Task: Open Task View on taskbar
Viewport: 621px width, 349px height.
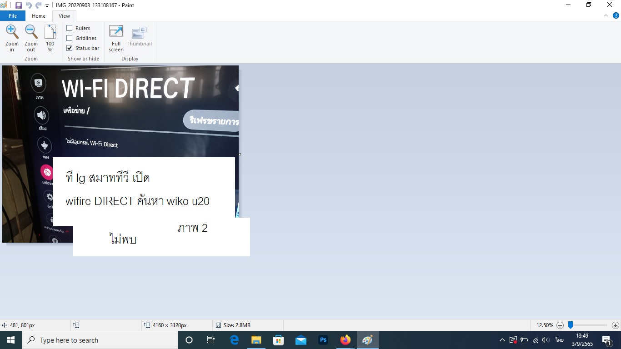Action: pos(211,340)
